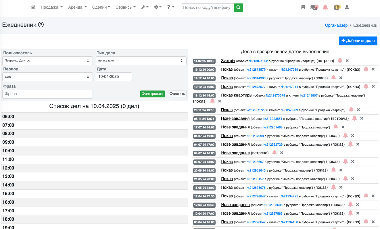Open the Тип дела dropdown
This screenshot has height=229, width=380.
pyautogui.click(x=141, y=61)
